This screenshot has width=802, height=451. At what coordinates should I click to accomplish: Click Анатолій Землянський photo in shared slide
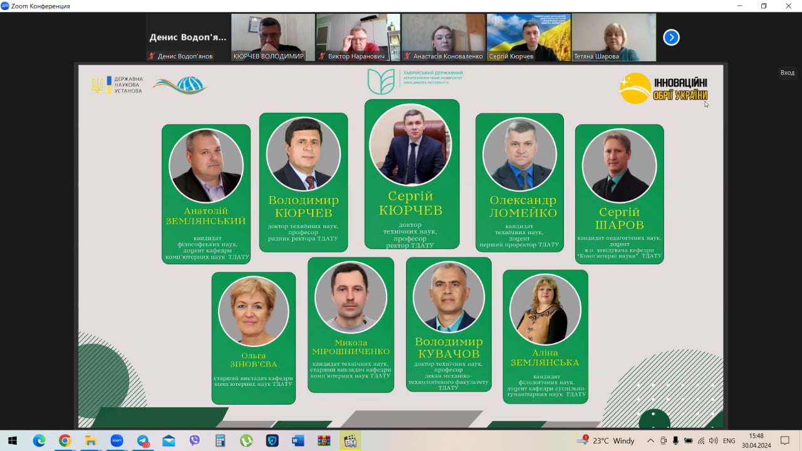coord(206,165)
